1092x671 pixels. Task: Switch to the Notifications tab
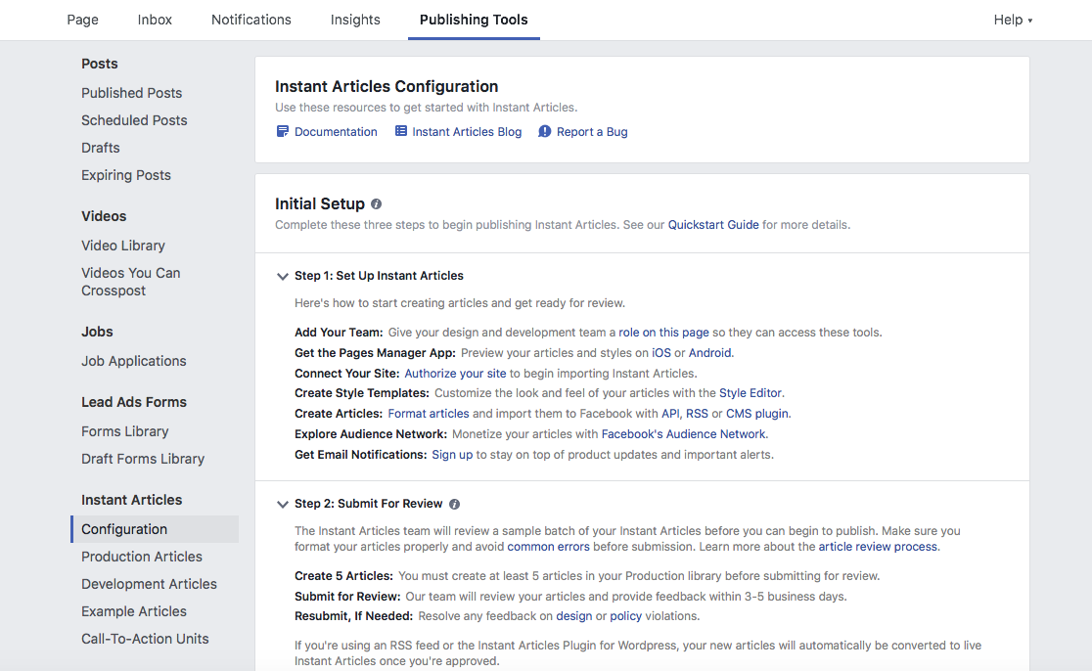(x=250, y=20)
